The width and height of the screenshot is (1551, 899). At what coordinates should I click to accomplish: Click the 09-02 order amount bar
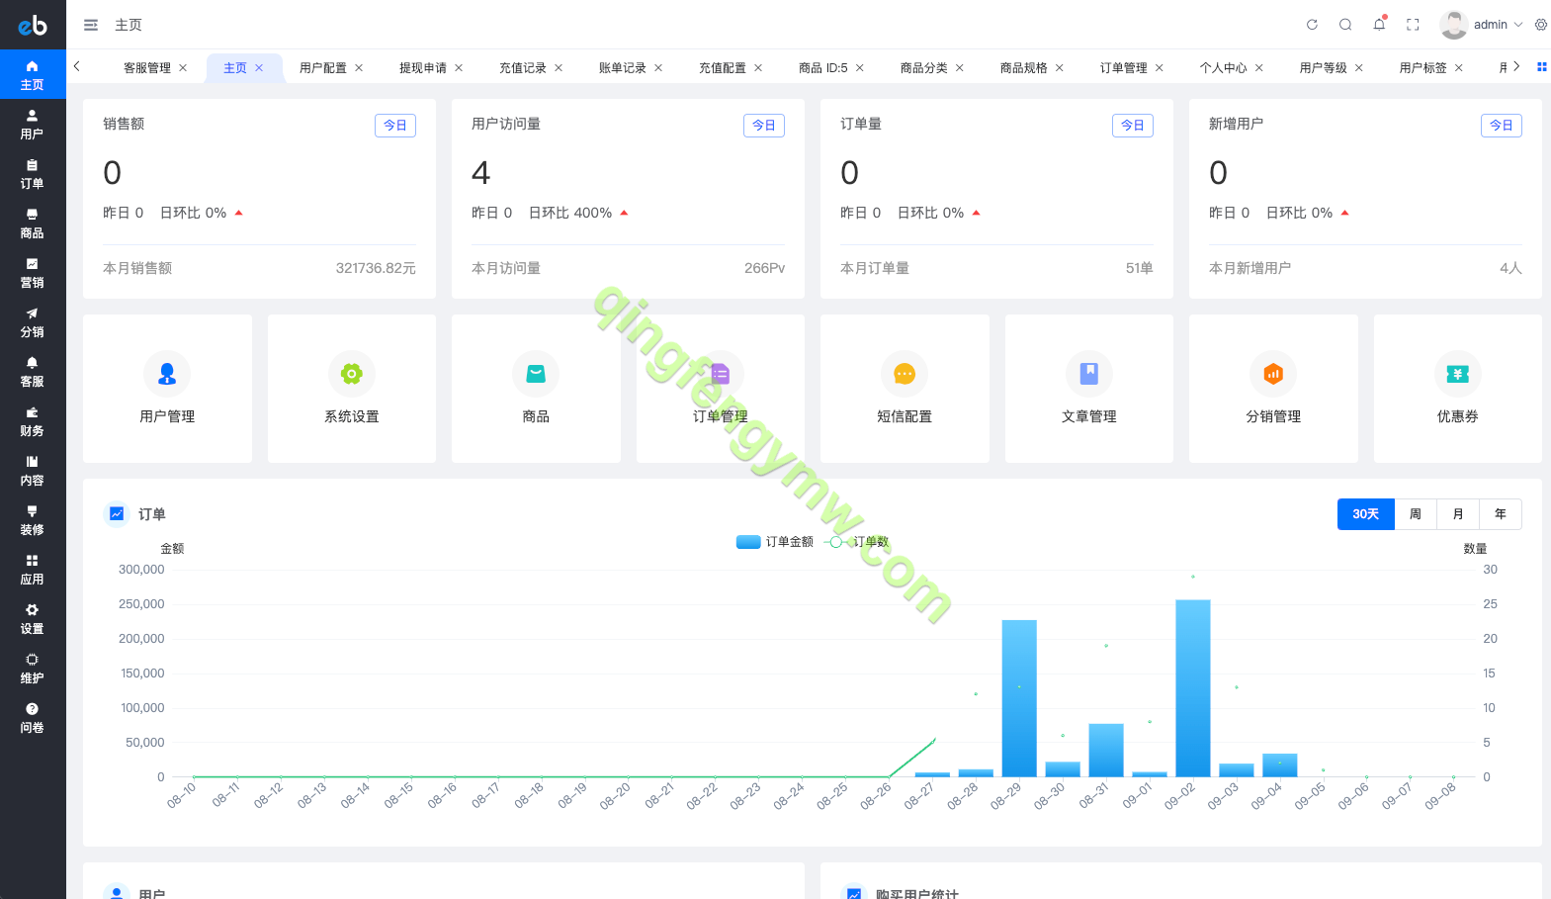click(1193, 688)
